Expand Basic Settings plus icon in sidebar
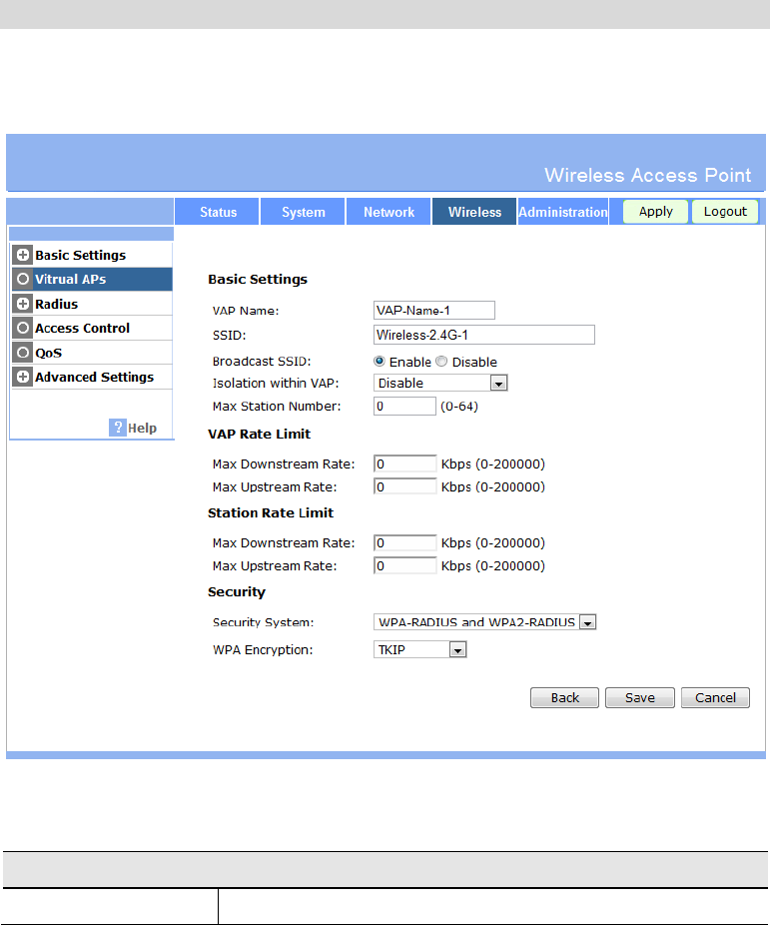 22,255
